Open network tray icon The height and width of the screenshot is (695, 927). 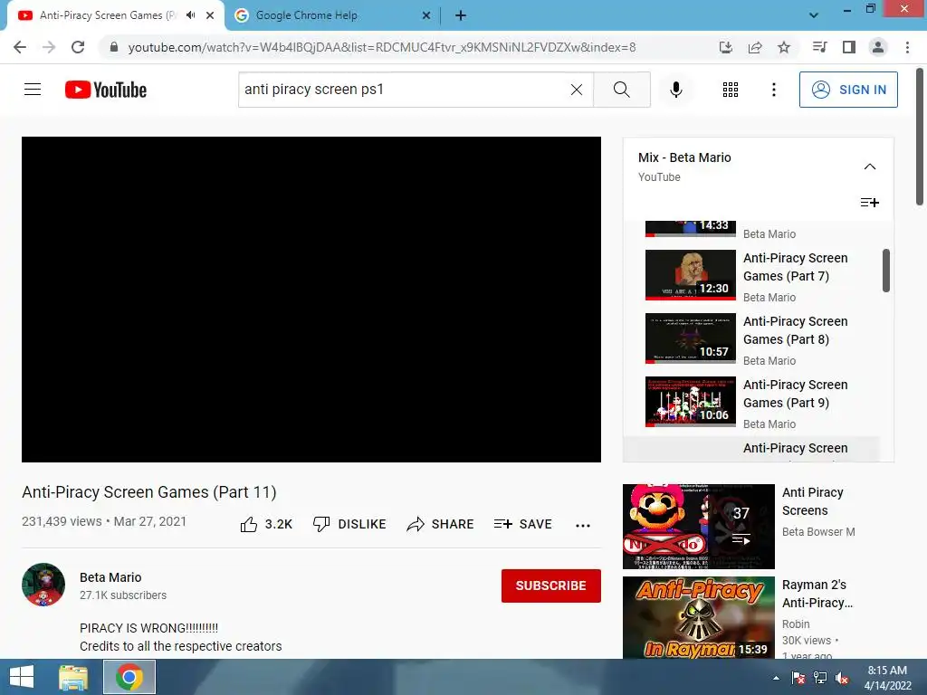820,678
